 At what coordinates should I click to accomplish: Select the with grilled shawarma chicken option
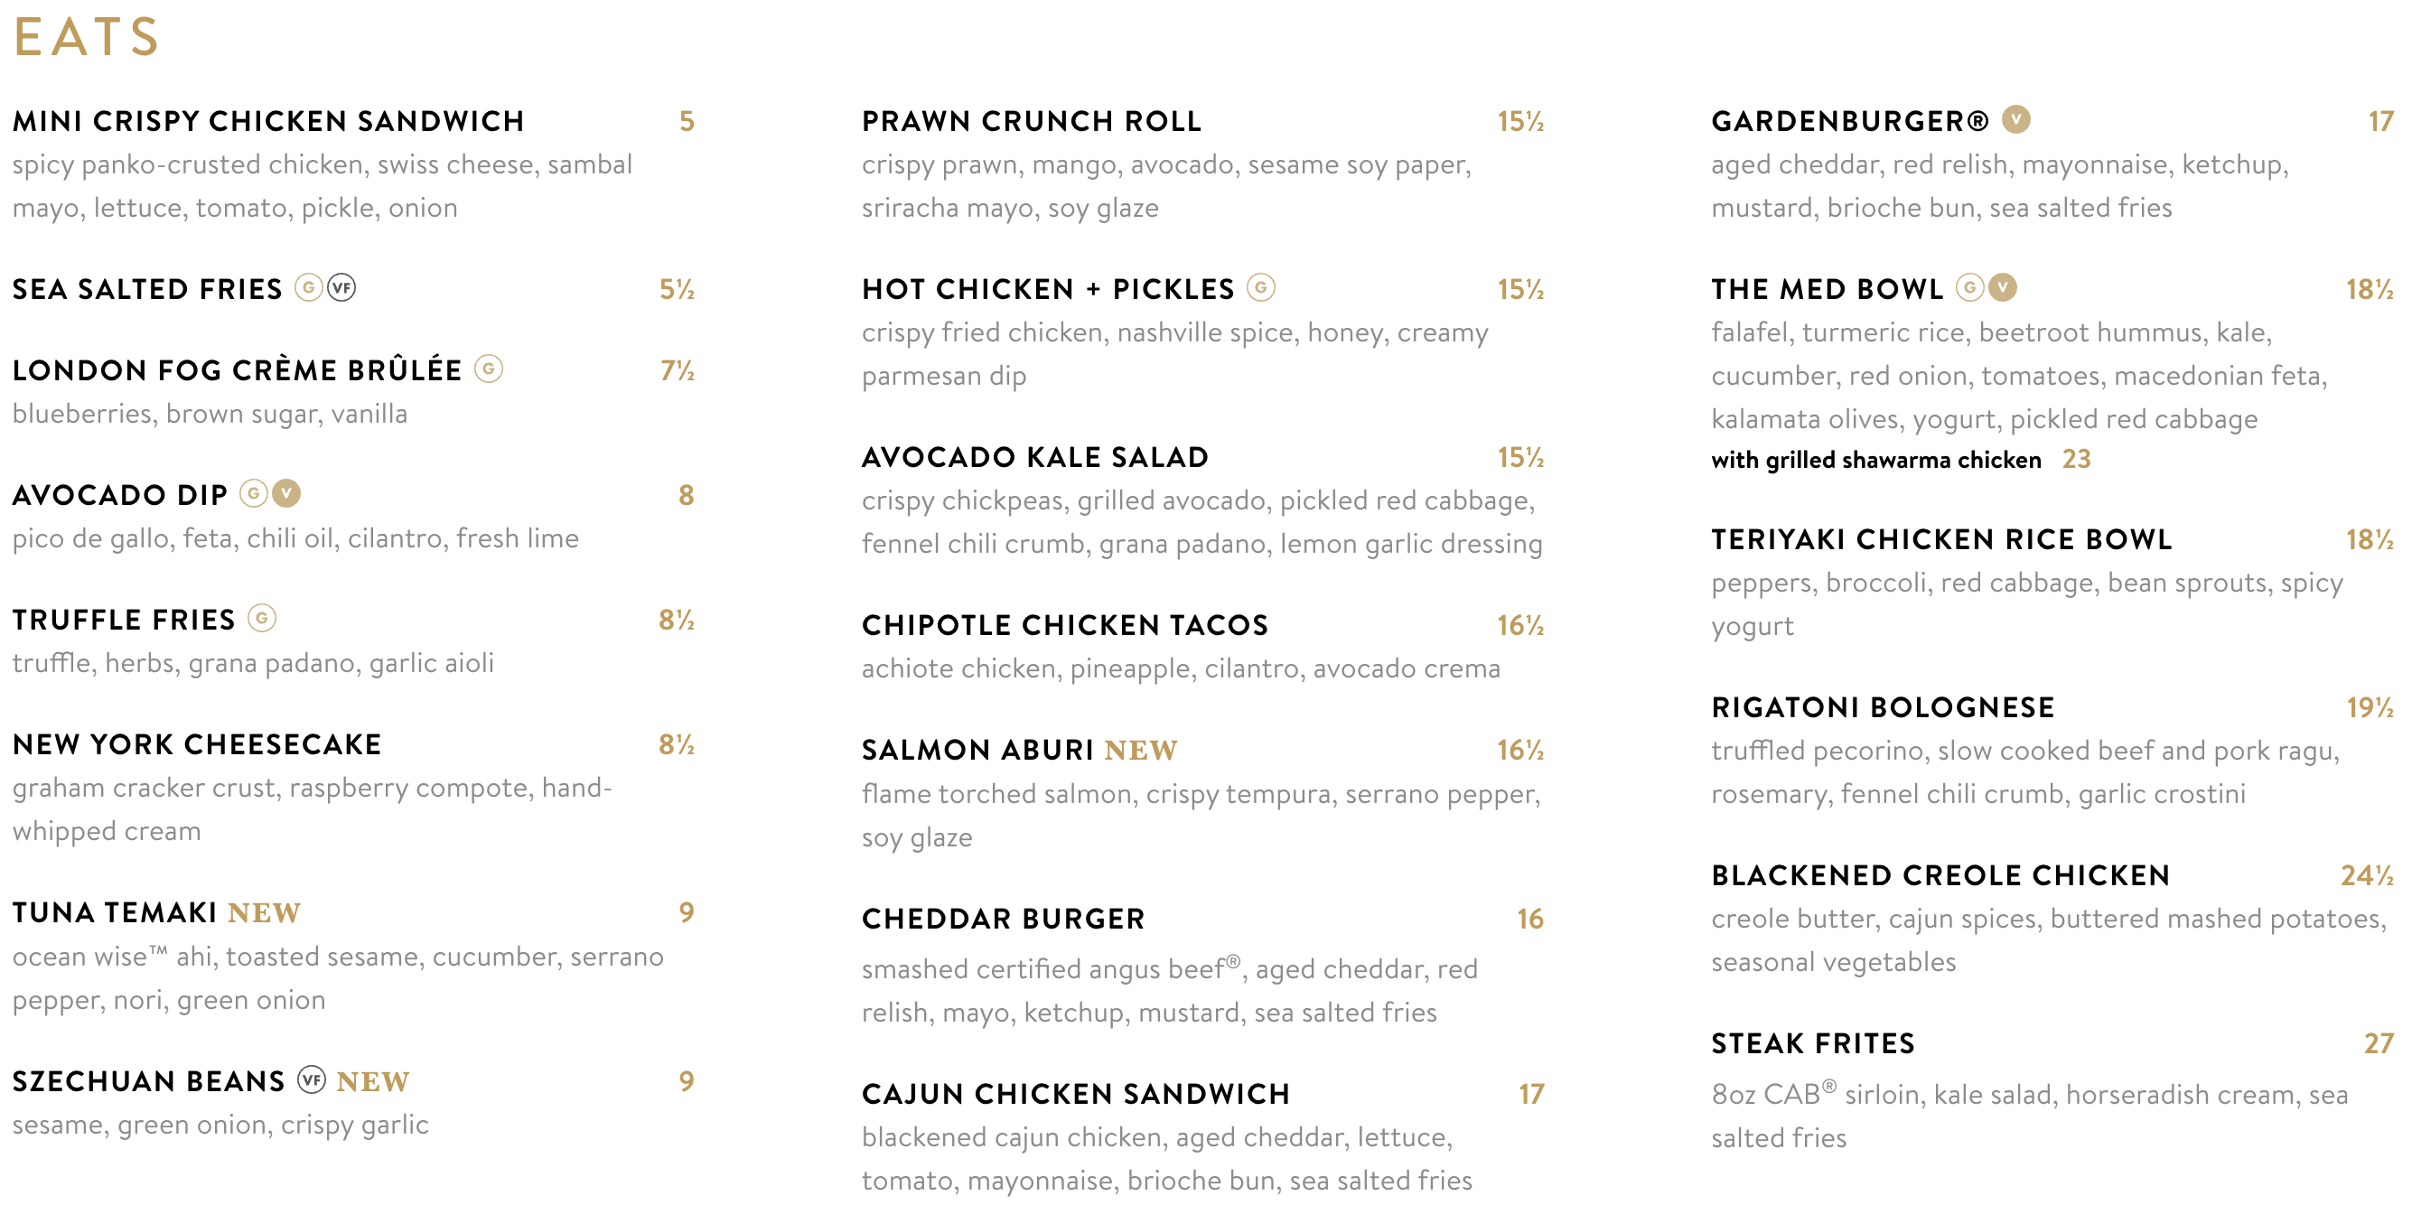(1875, 460)
